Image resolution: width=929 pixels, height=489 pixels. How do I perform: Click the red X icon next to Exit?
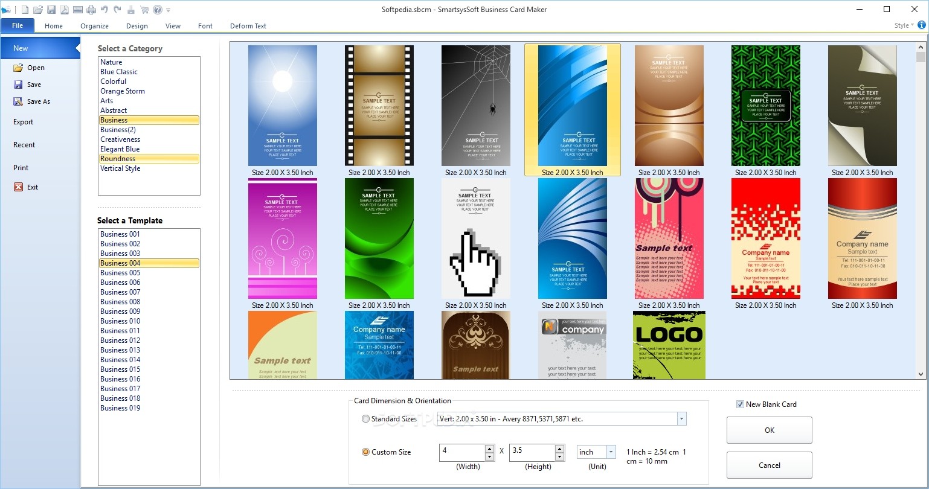point(18,187)
